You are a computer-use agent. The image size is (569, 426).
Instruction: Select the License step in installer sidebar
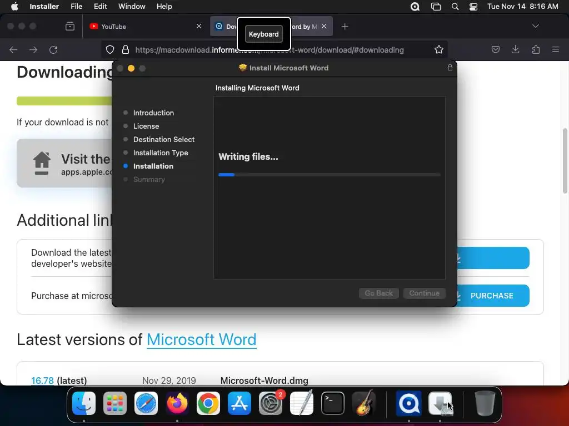(146, 126)
